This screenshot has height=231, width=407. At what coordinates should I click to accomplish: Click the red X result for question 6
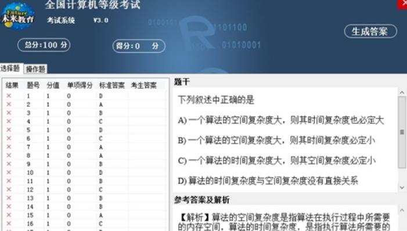click(x=9, y=138)
